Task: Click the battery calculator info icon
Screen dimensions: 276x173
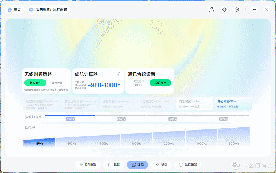Action: tap(119, 74)
